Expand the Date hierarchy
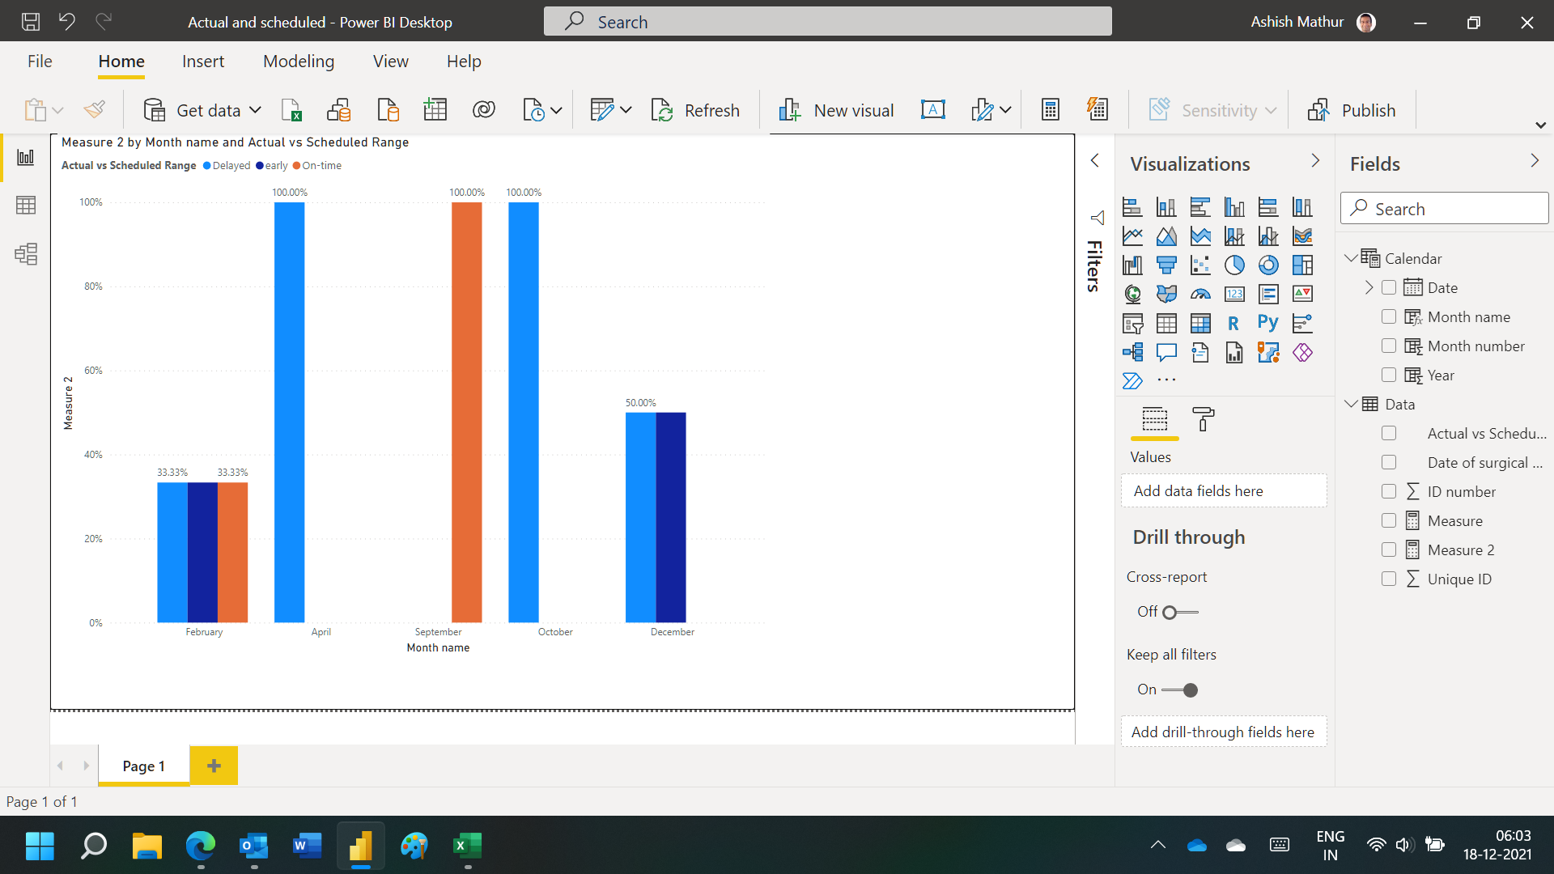This screenshot has width=1554, height=874. (x=1369, y=287)
